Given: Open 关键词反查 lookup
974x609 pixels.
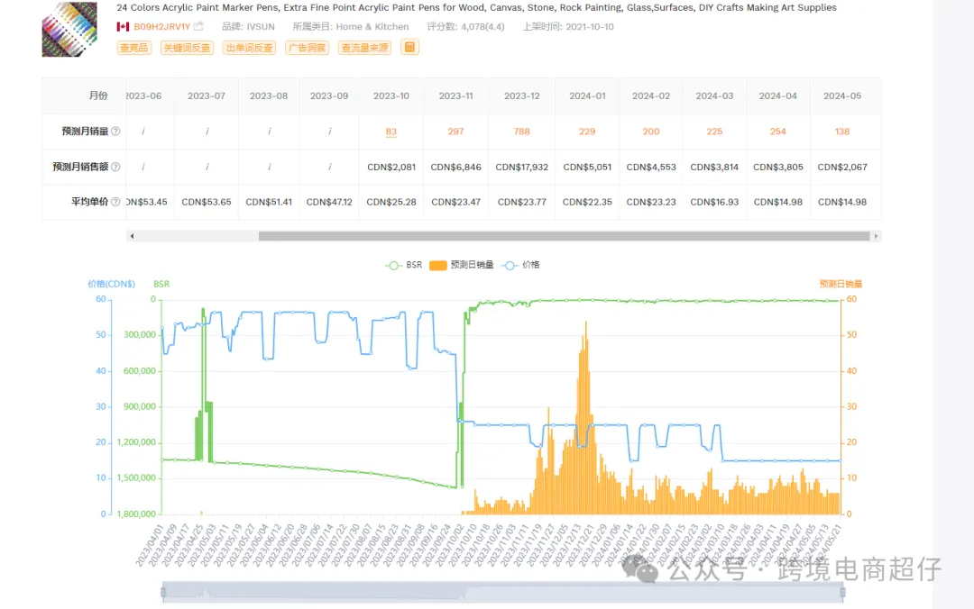Looking at the screenshot, I should (187, 48).
